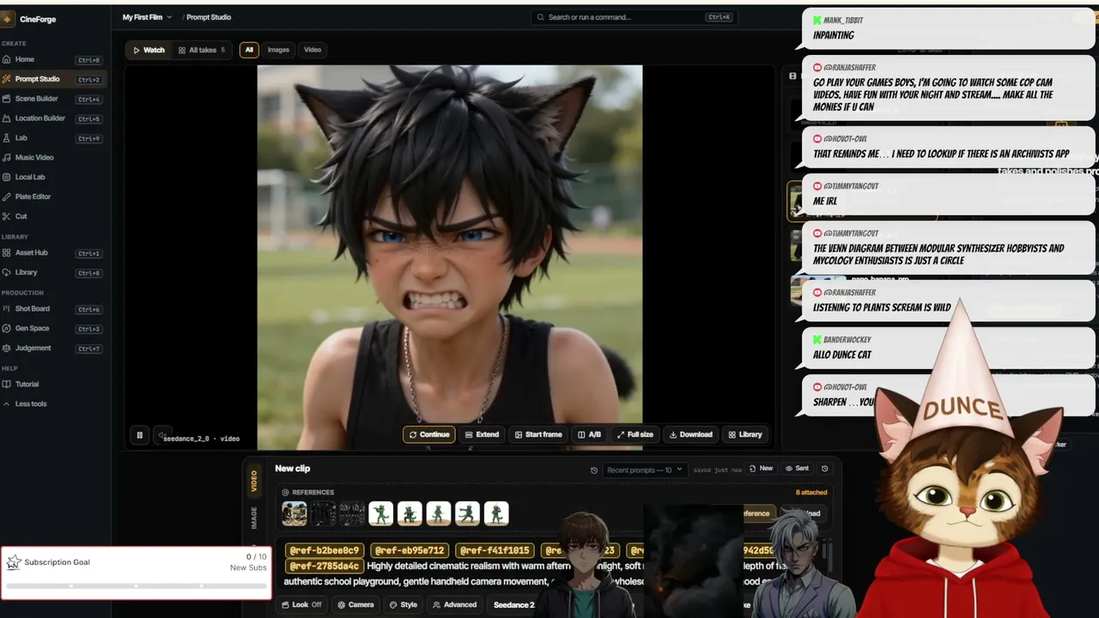
Task: Click the 'New clip' heading
Action: point(293,469)
